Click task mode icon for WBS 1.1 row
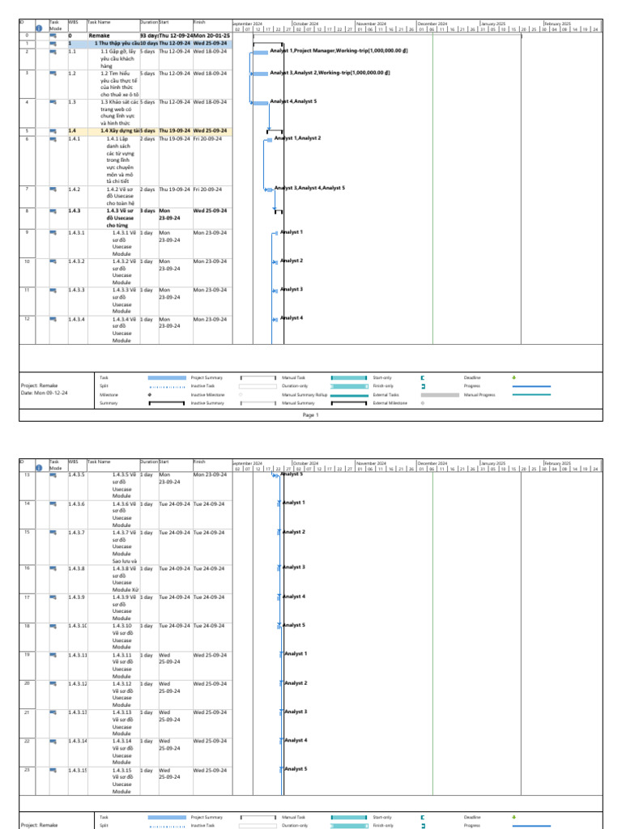This screenshot has width=622, height=829. click(x=53, y=52)
